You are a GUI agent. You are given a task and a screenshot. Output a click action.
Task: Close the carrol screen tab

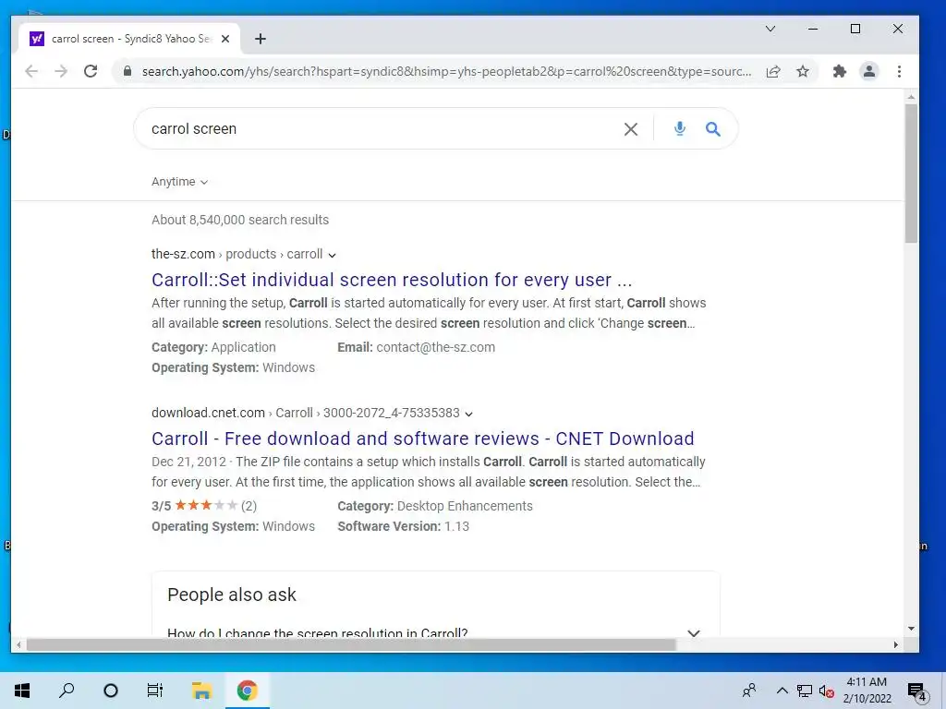tap(225, 39)
